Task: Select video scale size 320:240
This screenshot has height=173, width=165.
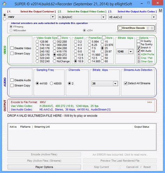Action: coord(37,58)
